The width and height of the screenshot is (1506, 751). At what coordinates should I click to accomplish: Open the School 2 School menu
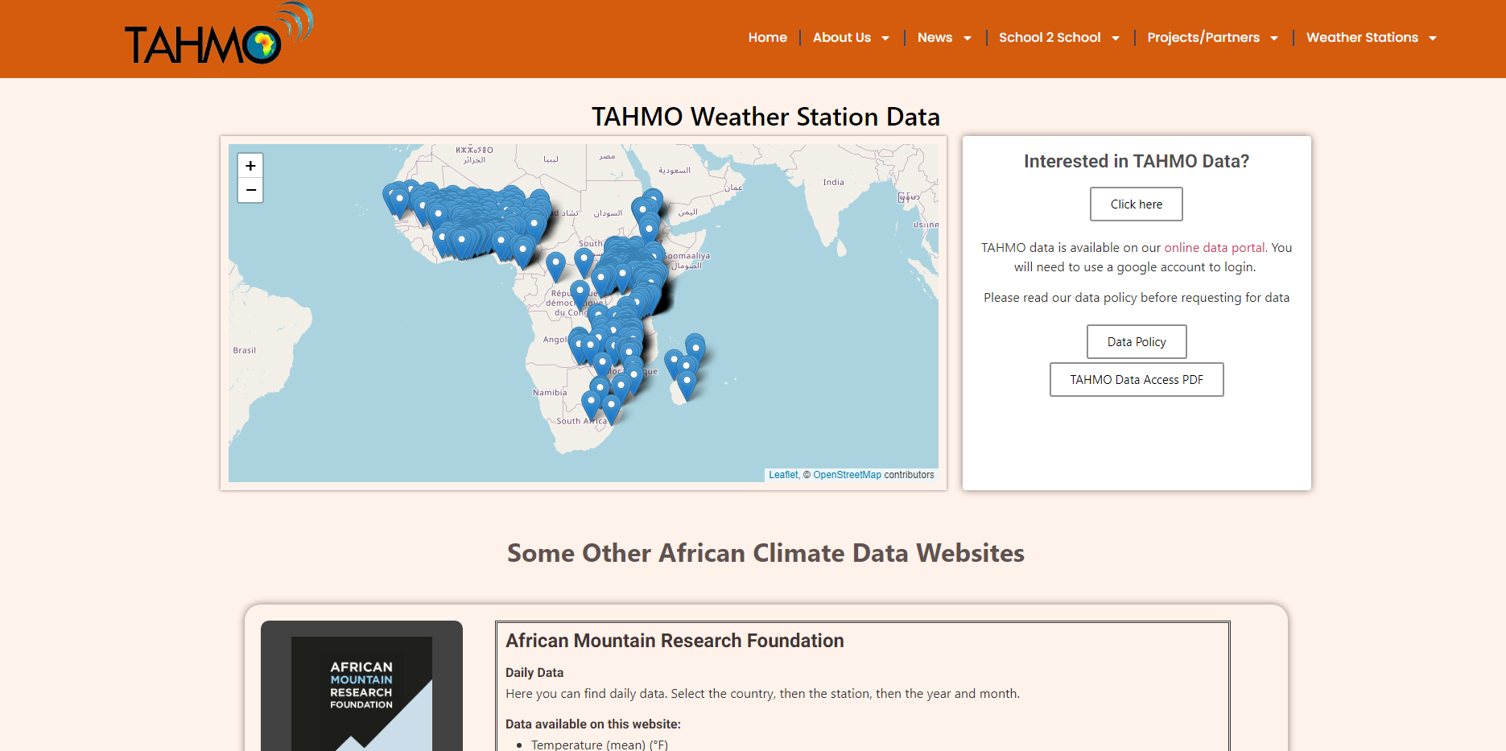tap(1050, 38)
